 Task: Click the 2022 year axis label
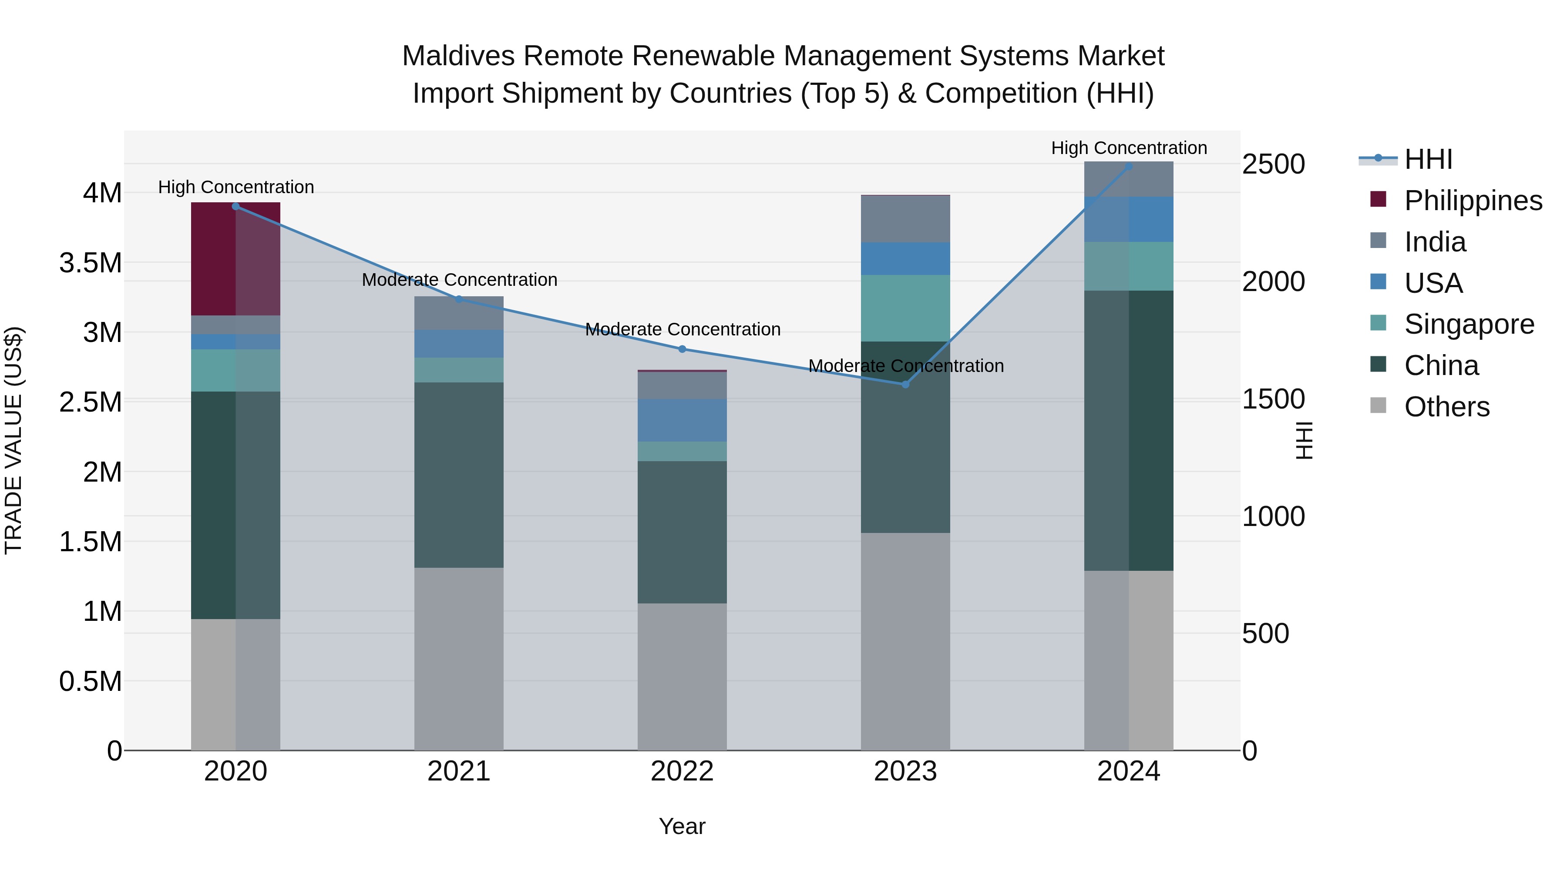pos(682,771)
